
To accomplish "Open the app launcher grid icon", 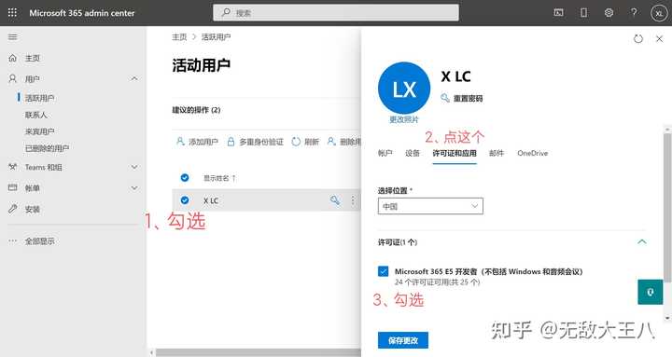I will pyautogui.click(x=12, y=13).
